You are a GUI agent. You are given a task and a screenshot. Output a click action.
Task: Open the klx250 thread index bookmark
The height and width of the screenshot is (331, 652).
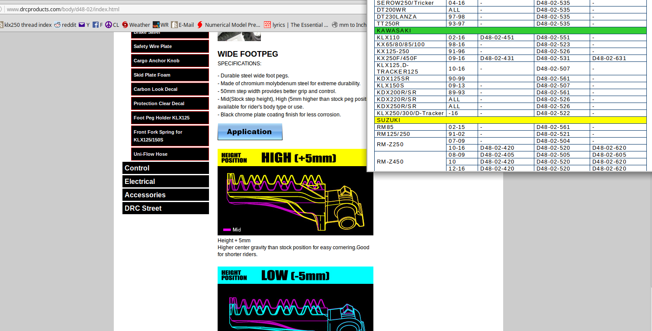pos(26,25)
